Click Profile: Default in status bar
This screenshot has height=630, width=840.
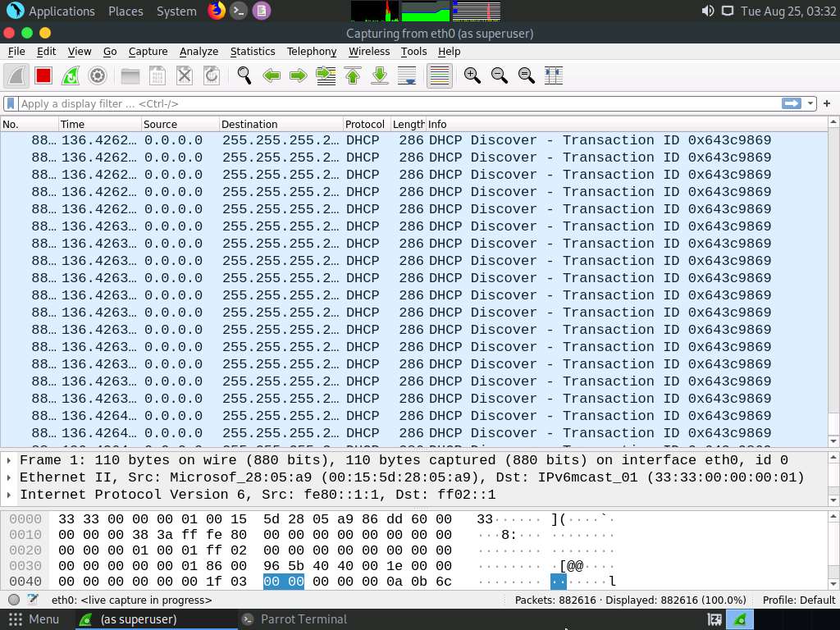tap(798, 600)
